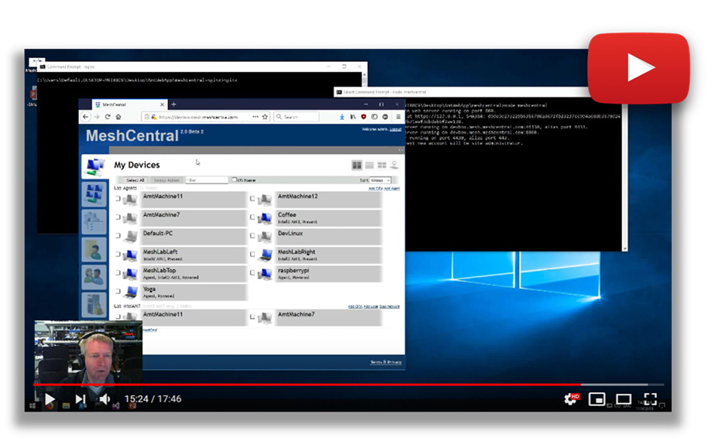Switch to miniplayer mode
This screenshot has height=441, width=715.
[597, 399]
